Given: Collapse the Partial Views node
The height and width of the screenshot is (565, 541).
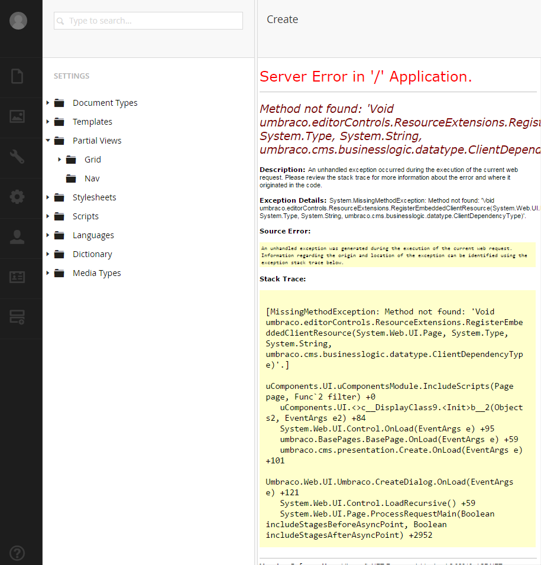Looking at the screenshot, I should point(47,141).
